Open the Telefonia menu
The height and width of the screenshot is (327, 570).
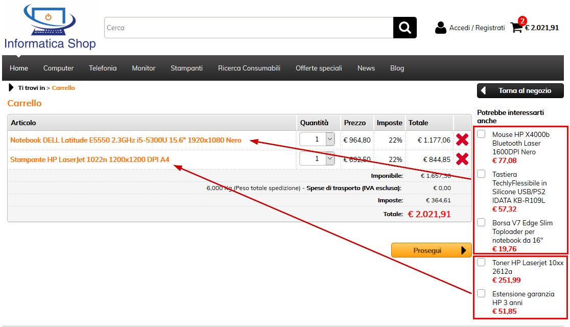click(103, 68)
